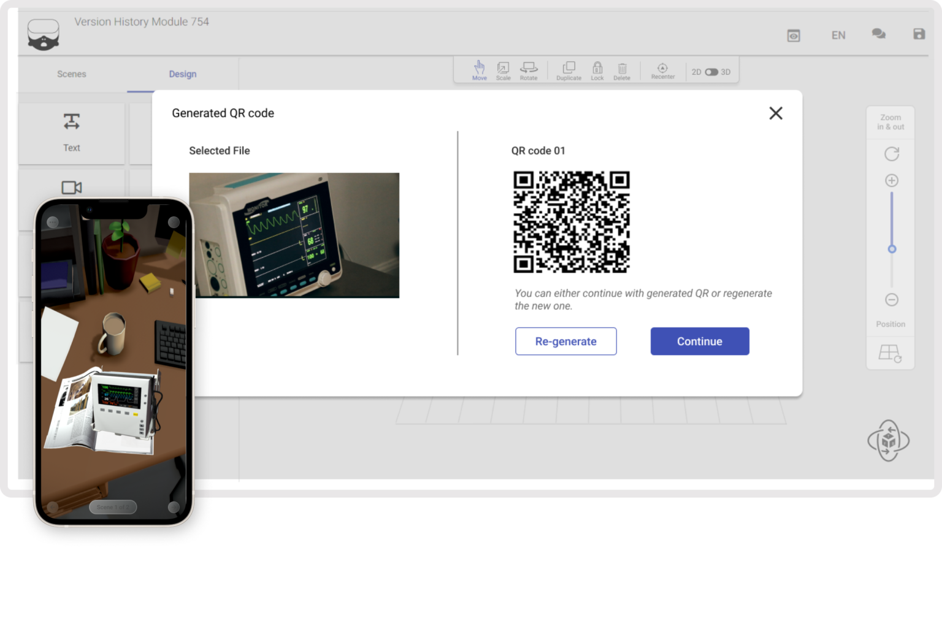Click the QR code 01 image

[x=572, y=222]
